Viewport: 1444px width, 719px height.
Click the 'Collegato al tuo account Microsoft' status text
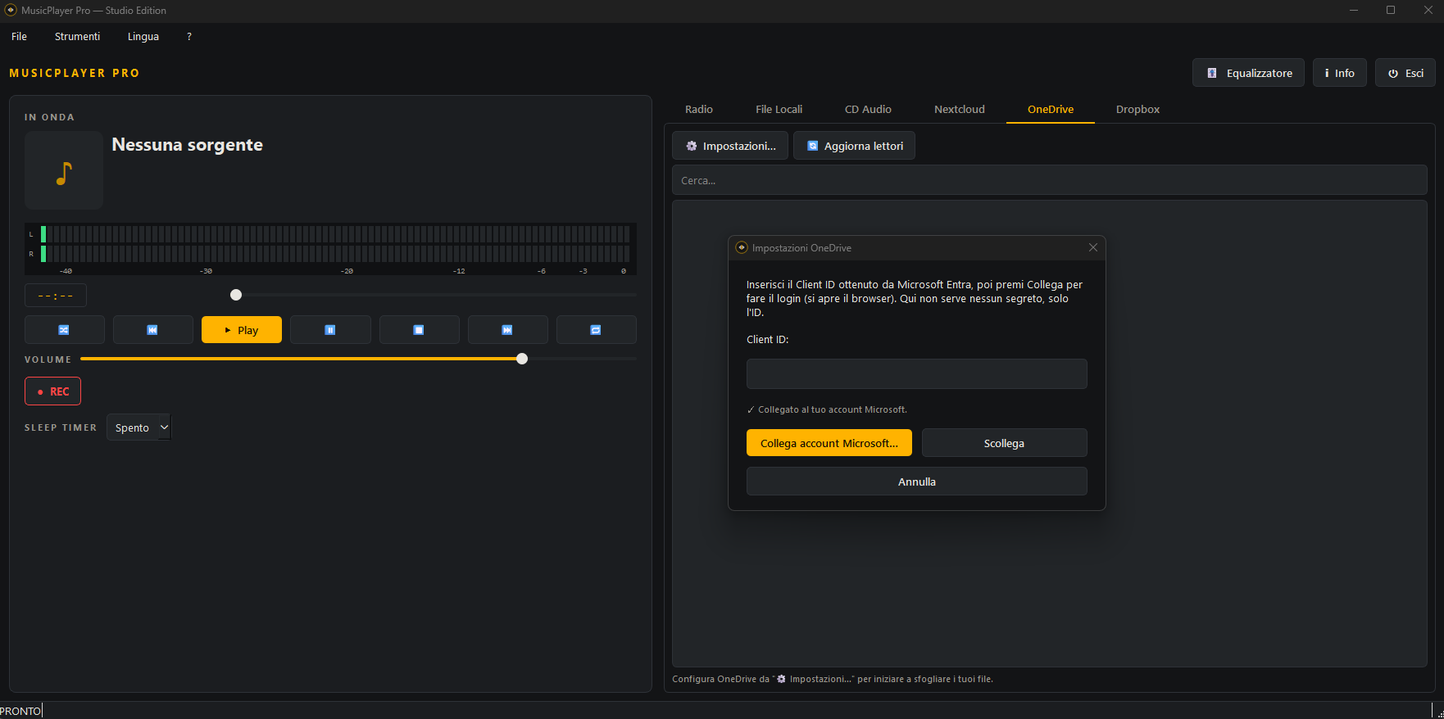(827, 409)
